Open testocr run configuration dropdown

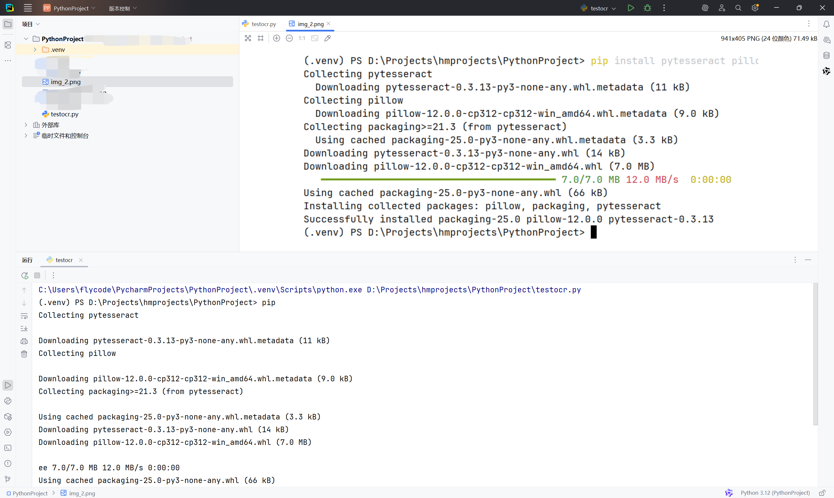pos(599,8)
